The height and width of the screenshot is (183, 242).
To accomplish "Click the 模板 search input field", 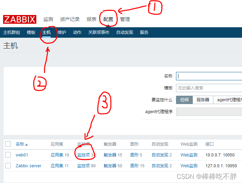I will coord(209,88).
